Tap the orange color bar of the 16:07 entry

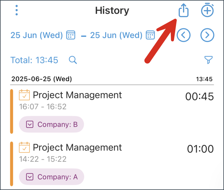point(12,111)
